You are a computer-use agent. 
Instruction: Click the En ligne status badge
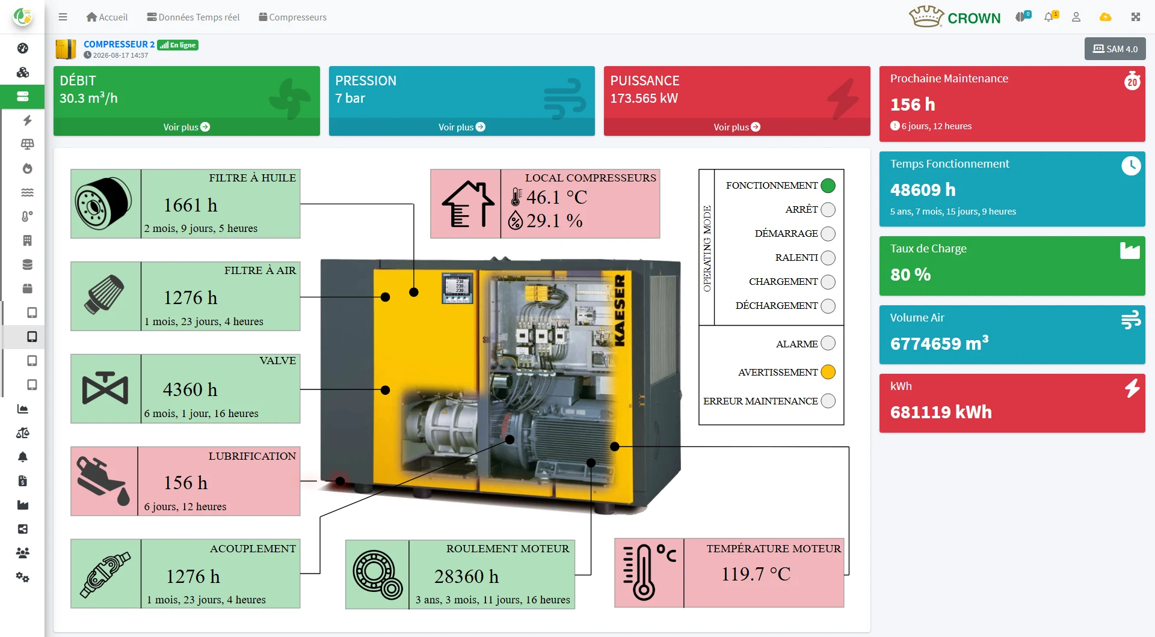177,45
